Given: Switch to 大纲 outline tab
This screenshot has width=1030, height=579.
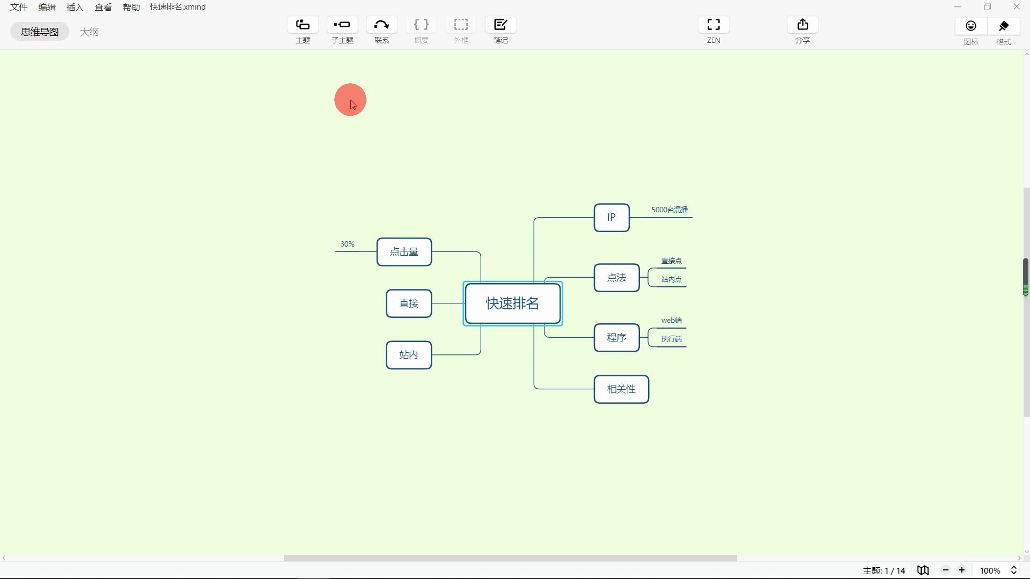Looking at the screenshot, I should (x=89, y=32).
